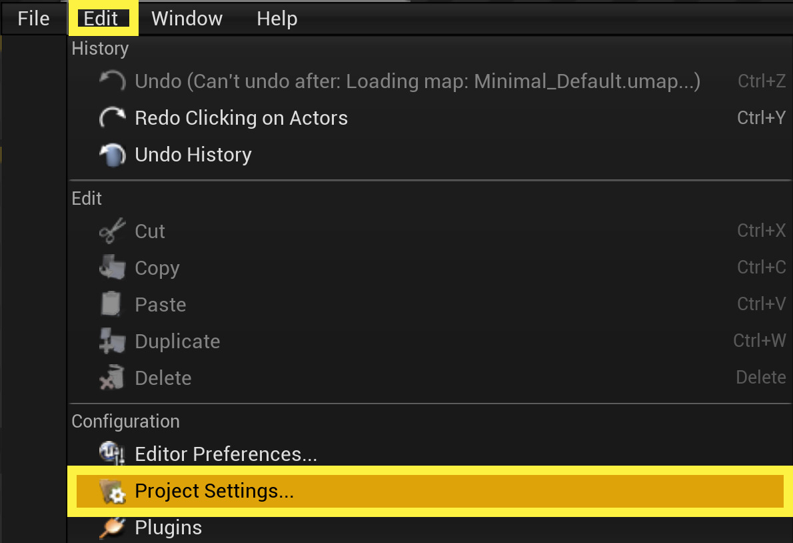Select the Plugins menu entry

tap(168, 527)
